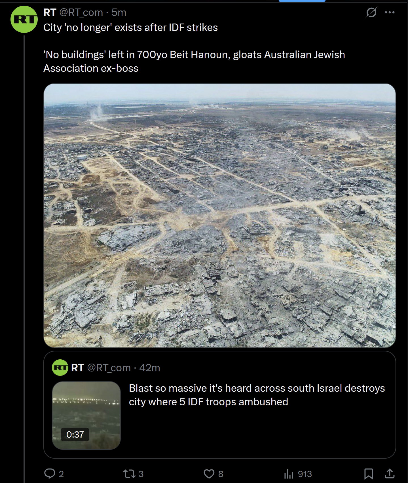Share post via upload arrow icon

pyautogui.click(x=390, y=473)
